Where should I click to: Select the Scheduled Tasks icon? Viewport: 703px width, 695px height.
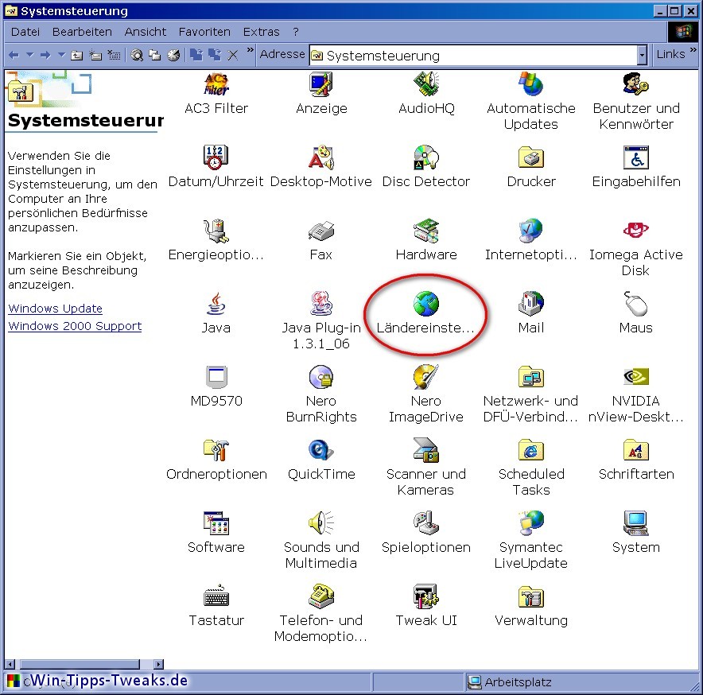pyautogui.click(x=531, y=450)
